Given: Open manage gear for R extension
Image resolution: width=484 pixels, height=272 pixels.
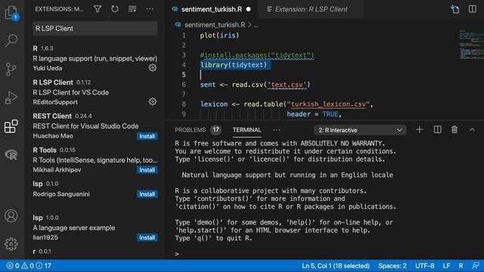Looking at the screenshot, I should [x=153, y=67].
